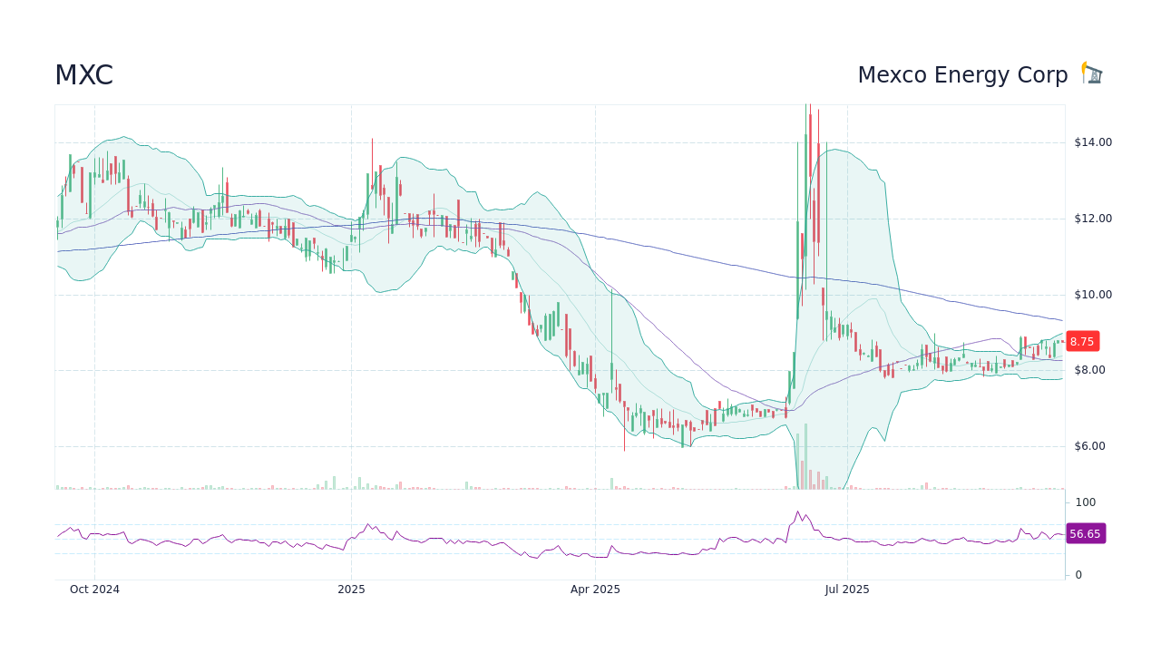Viewport: 1161px width, 653px height.
Task: Open the Mexco Energy Corp company page
Action: coord(962,74)
